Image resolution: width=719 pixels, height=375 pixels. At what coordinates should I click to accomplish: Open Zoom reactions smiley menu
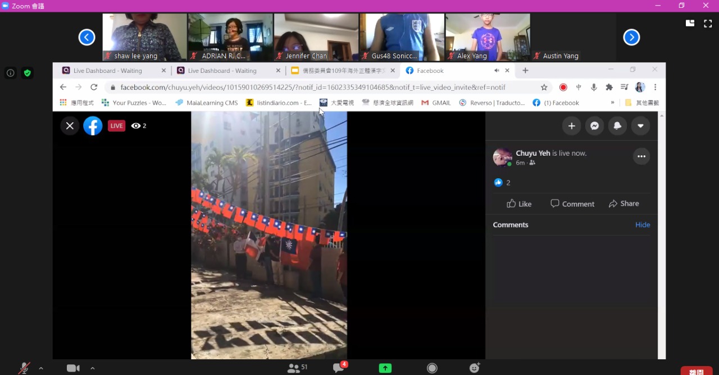[475, 368]
